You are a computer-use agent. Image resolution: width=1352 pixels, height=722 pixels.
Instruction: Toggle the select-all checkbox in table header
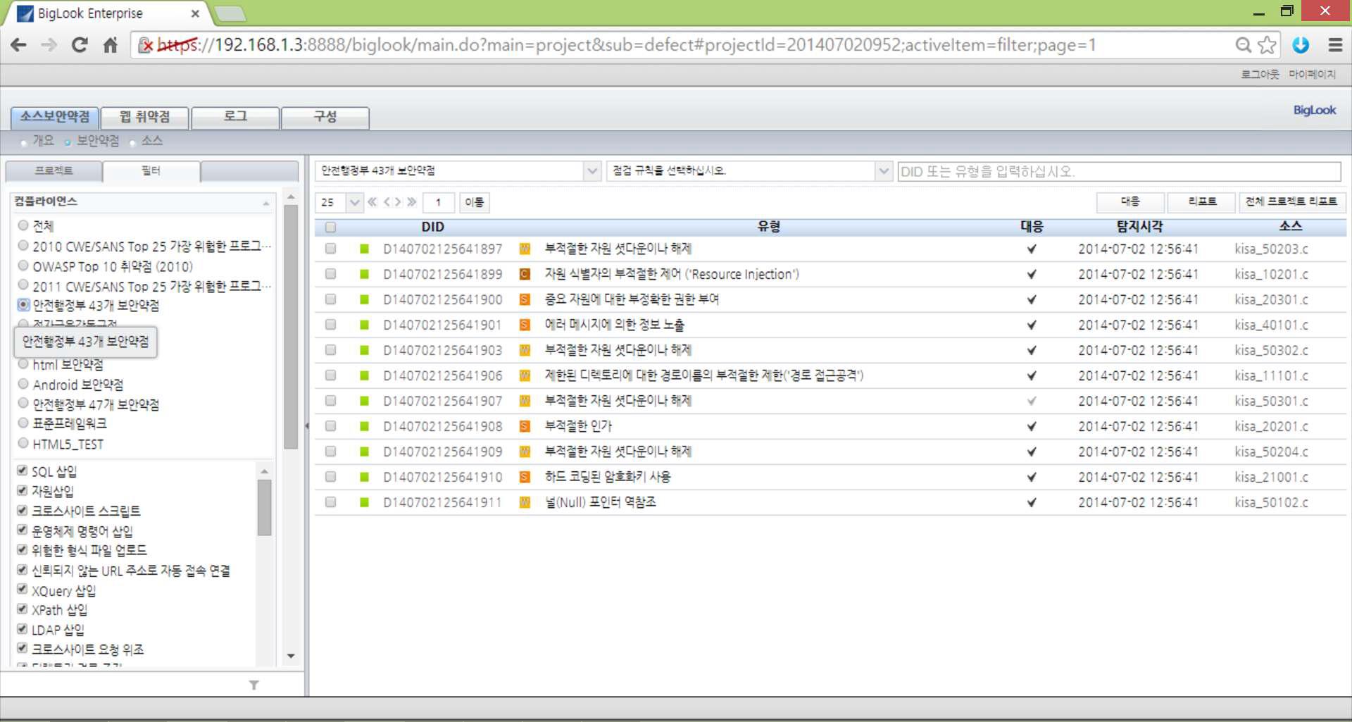click(330, 227)
